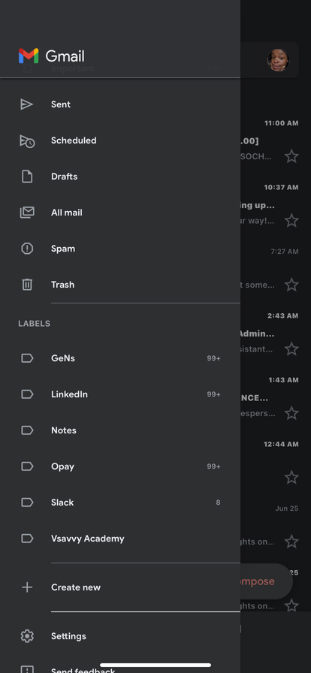This screenshot has height=673, width=311.
Task: Open the Settings gear icon
Action: pyautogui.click(x=27, y=636)
